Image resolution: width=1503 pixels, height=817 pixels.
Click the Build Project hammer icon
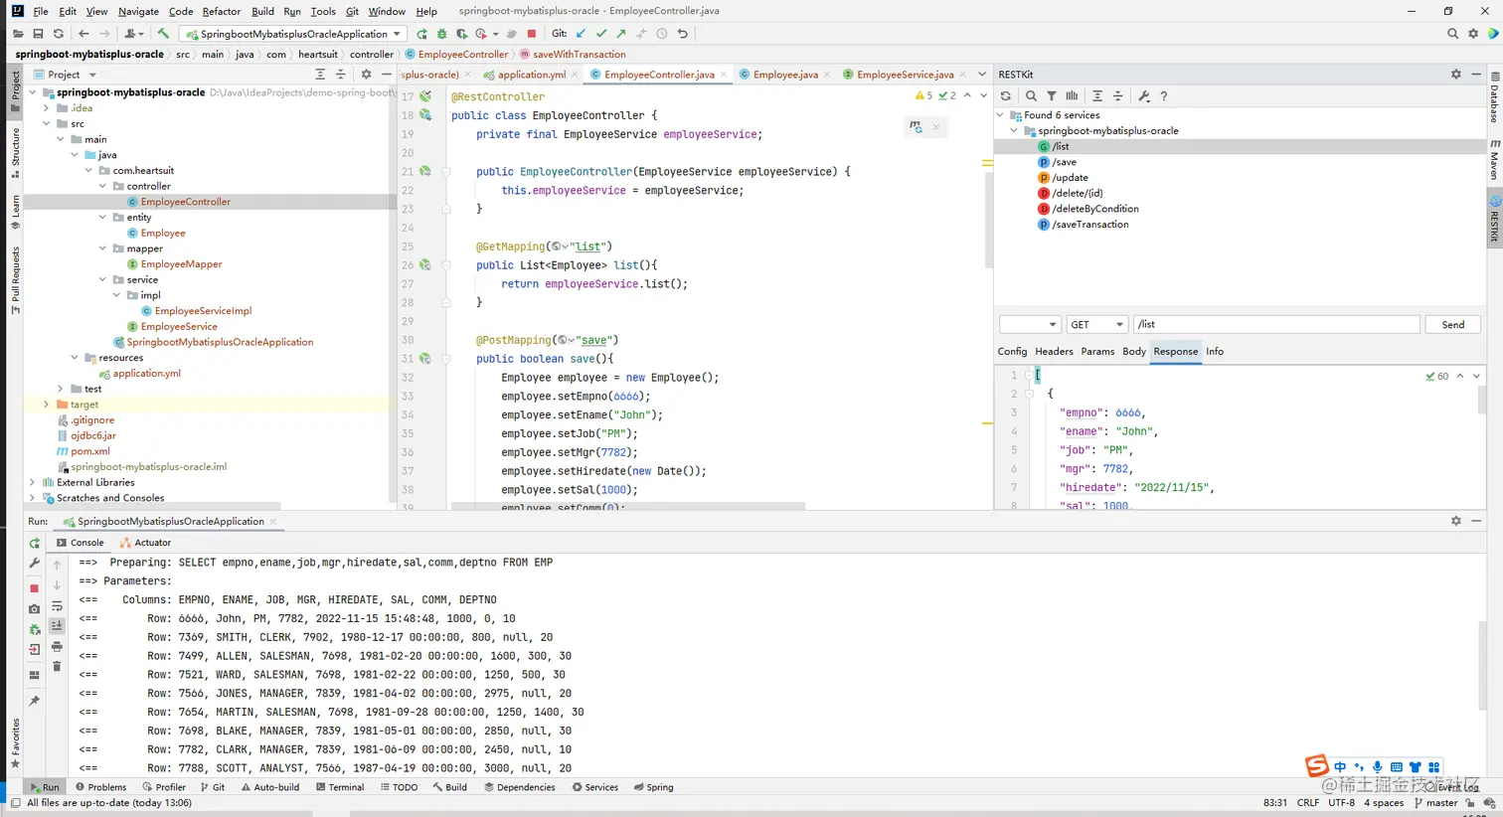(x=163, y=34)
